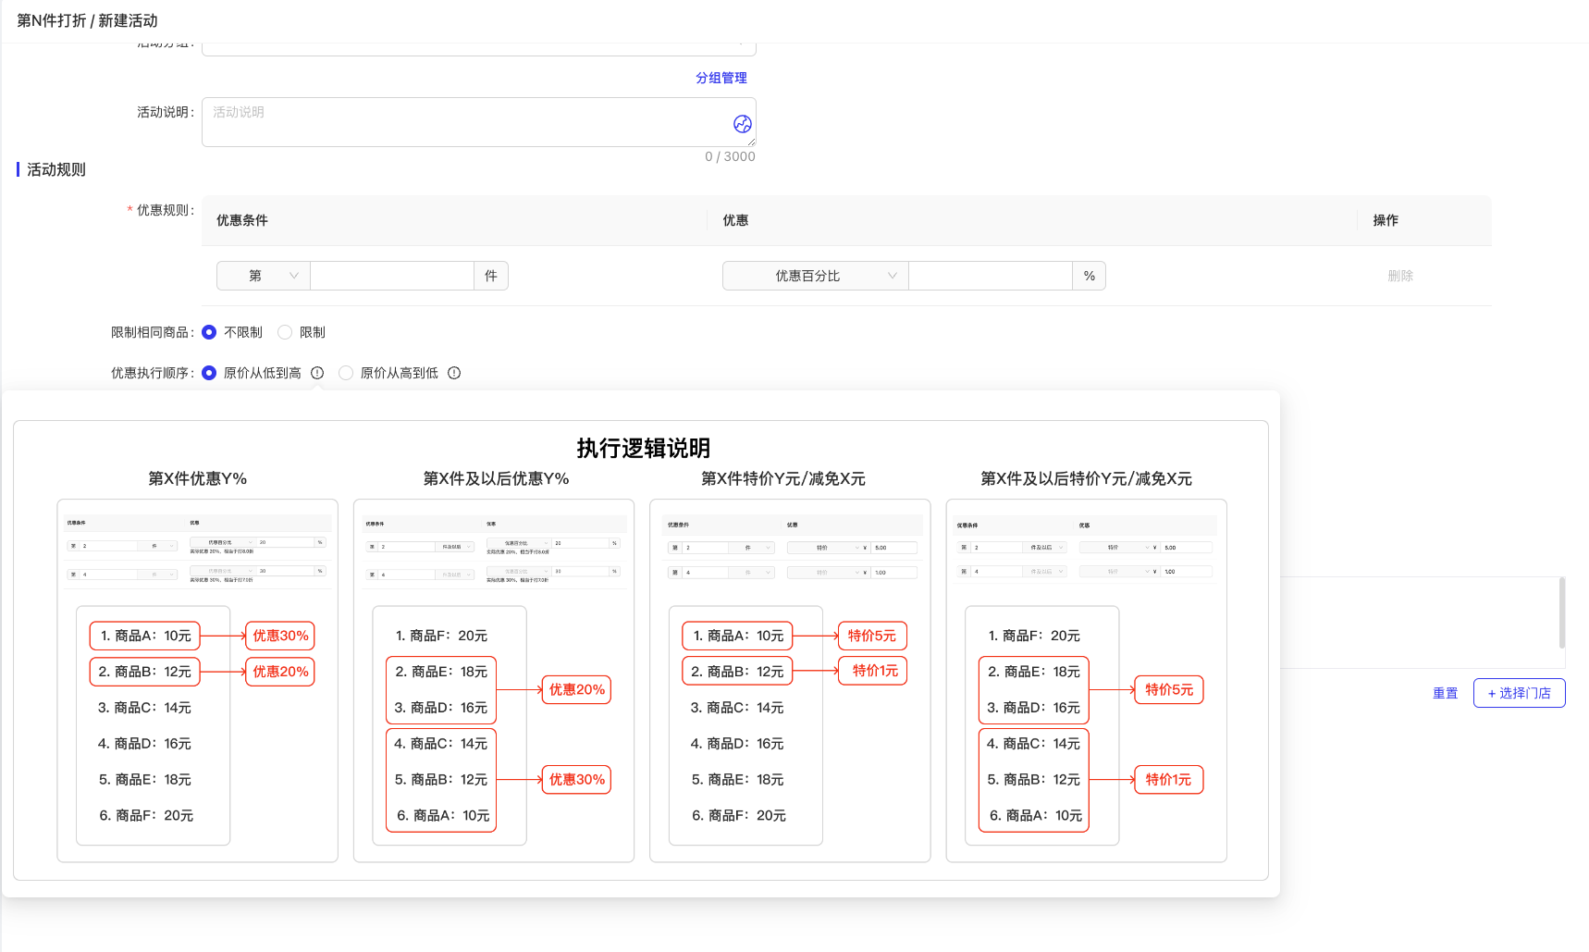This screenshot has width=1589, height=952.
Task: Click the store list vertical scrollbar
Action: [x=1561, y=612]
